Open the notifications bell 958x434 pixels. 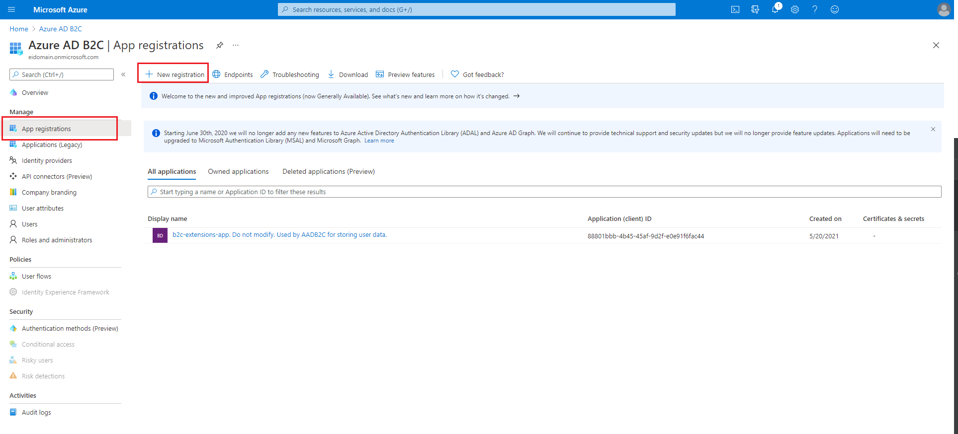pos(775,9)
